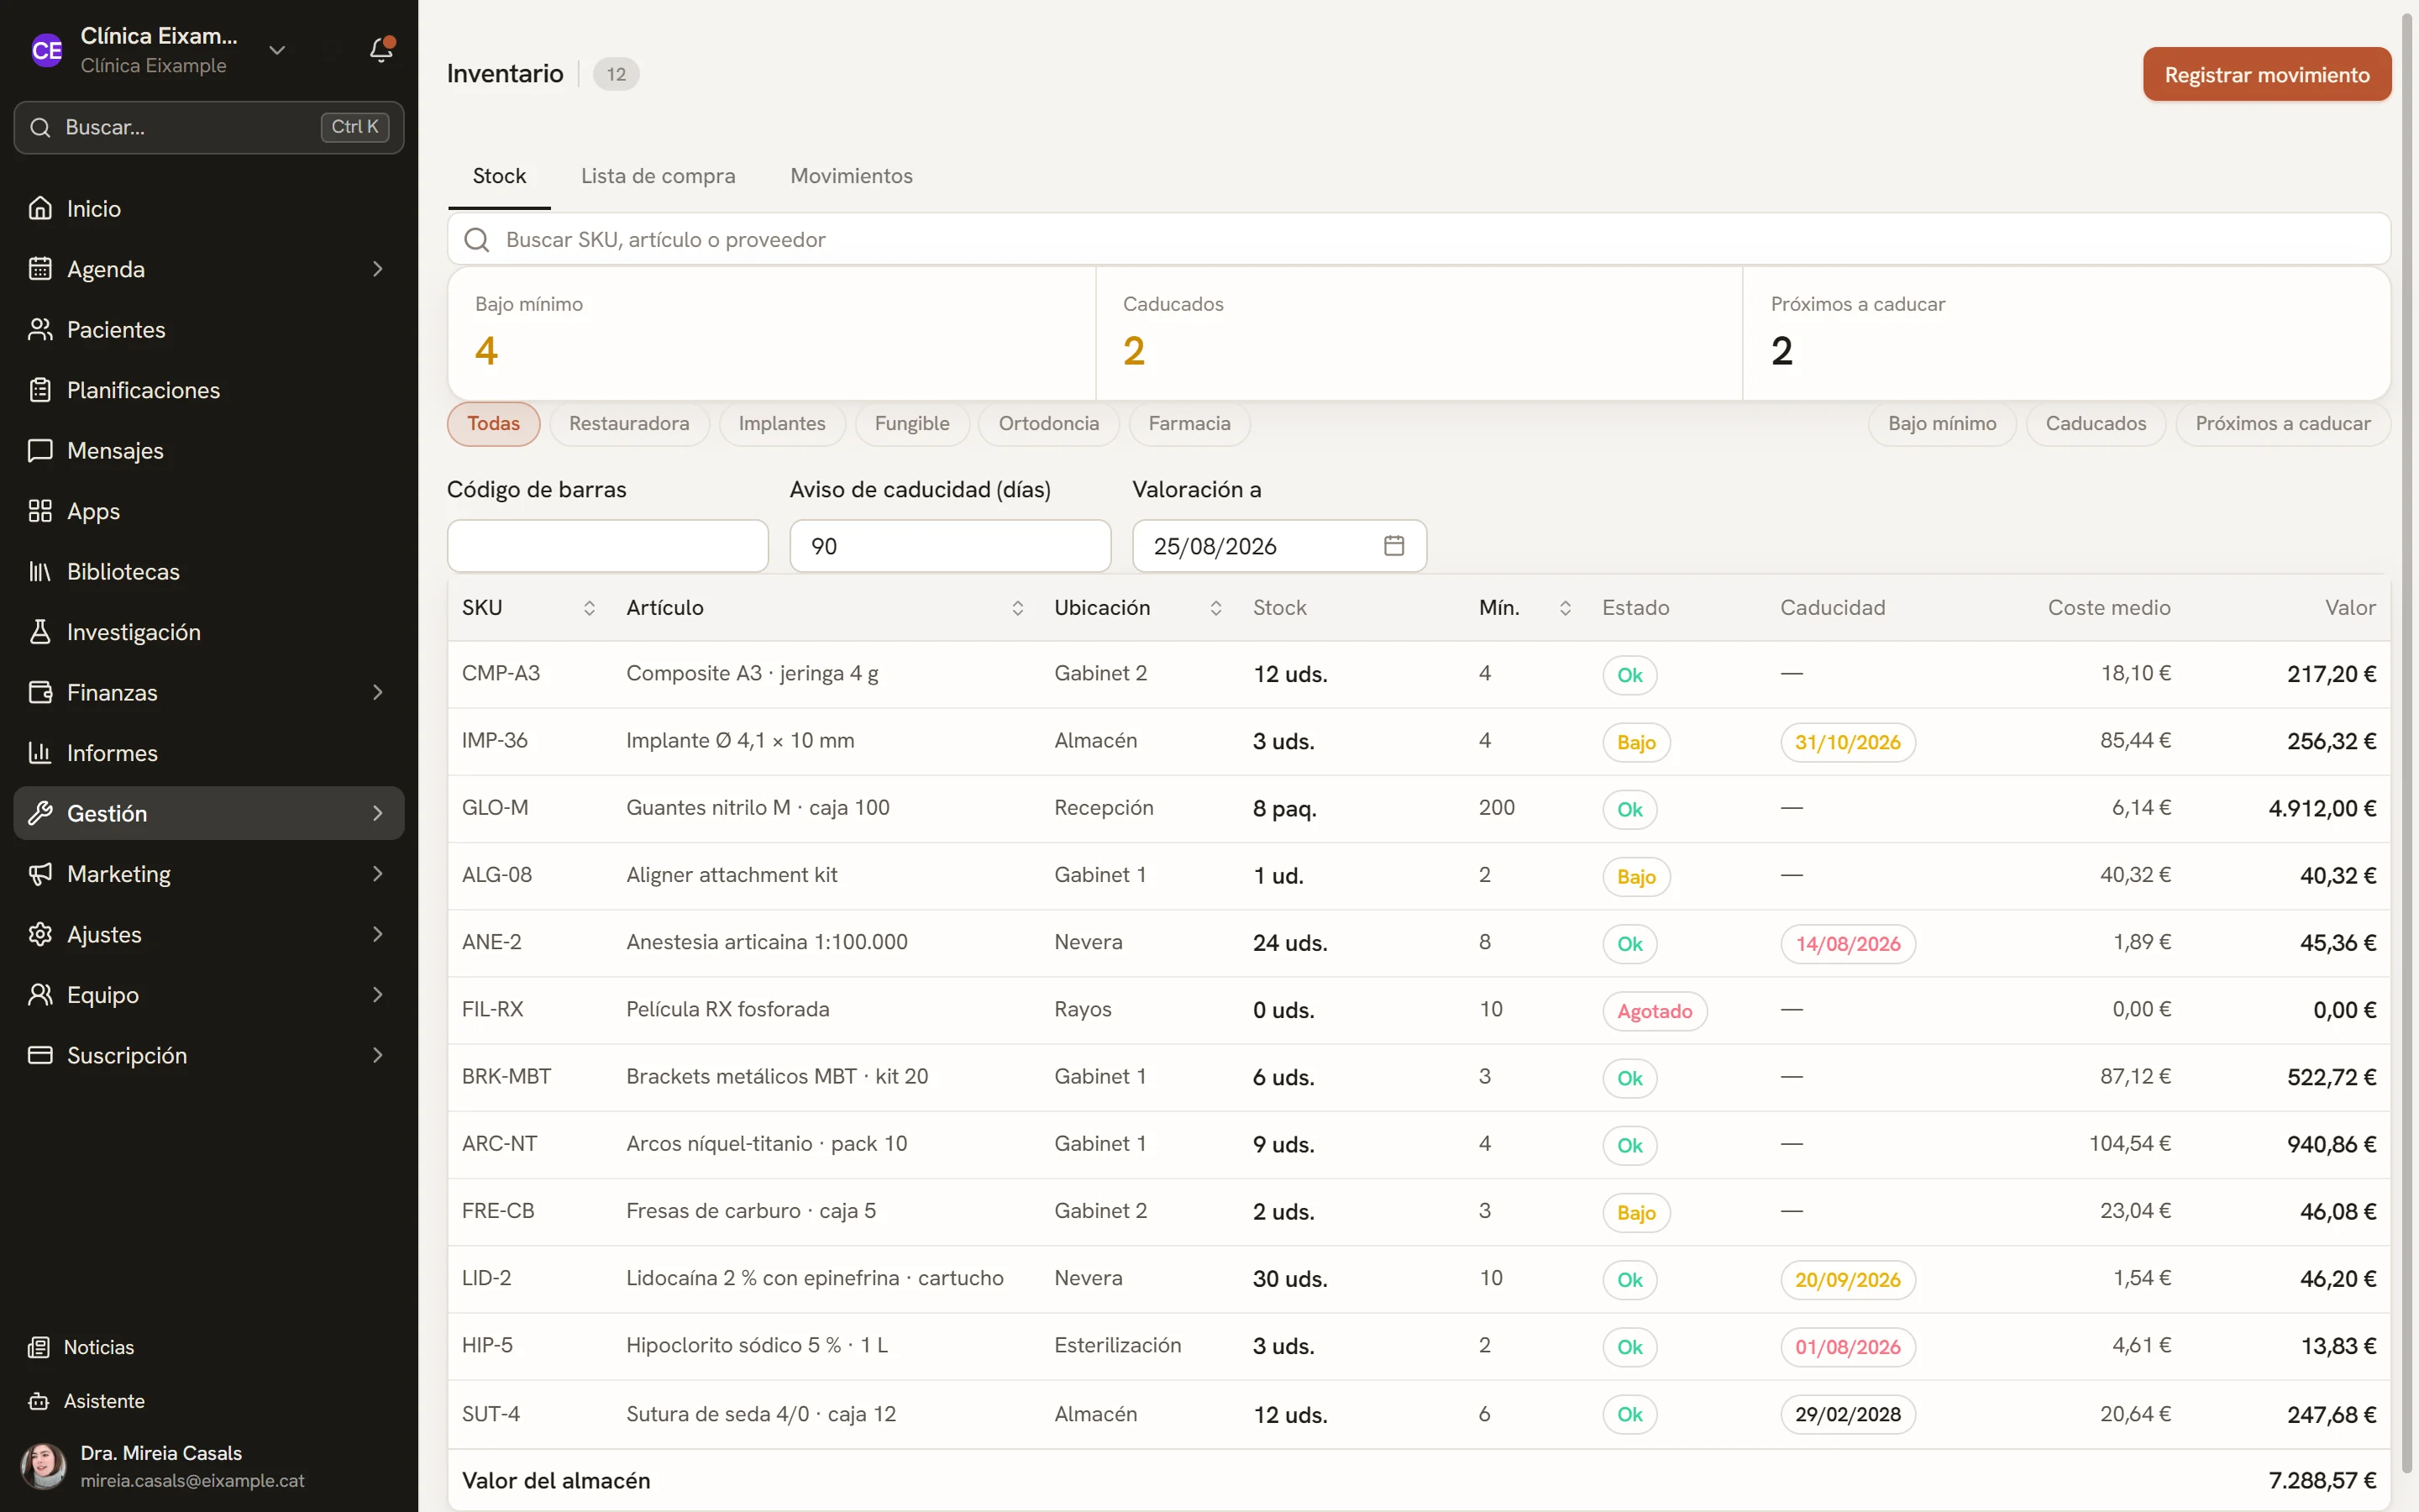The image size is (2419, 1512).
Task: Sort the table by Artículo column
Action: [x=1018, y=608]
